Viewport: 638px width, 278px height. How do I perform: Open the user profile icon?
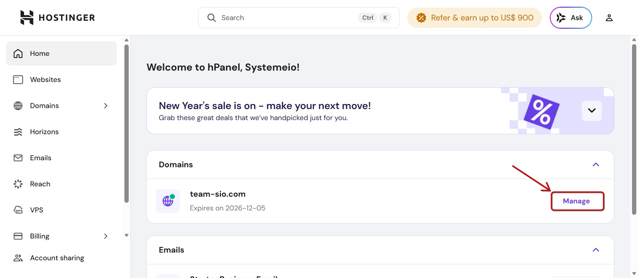(x=609, y=18)
